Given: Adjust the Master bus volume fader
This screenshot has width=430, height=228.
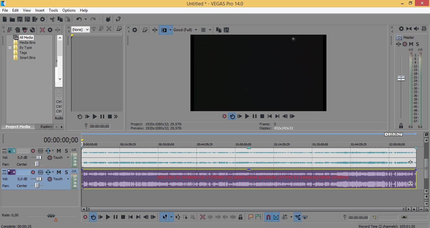Looking at the screenshot, I should click(401, 78).
